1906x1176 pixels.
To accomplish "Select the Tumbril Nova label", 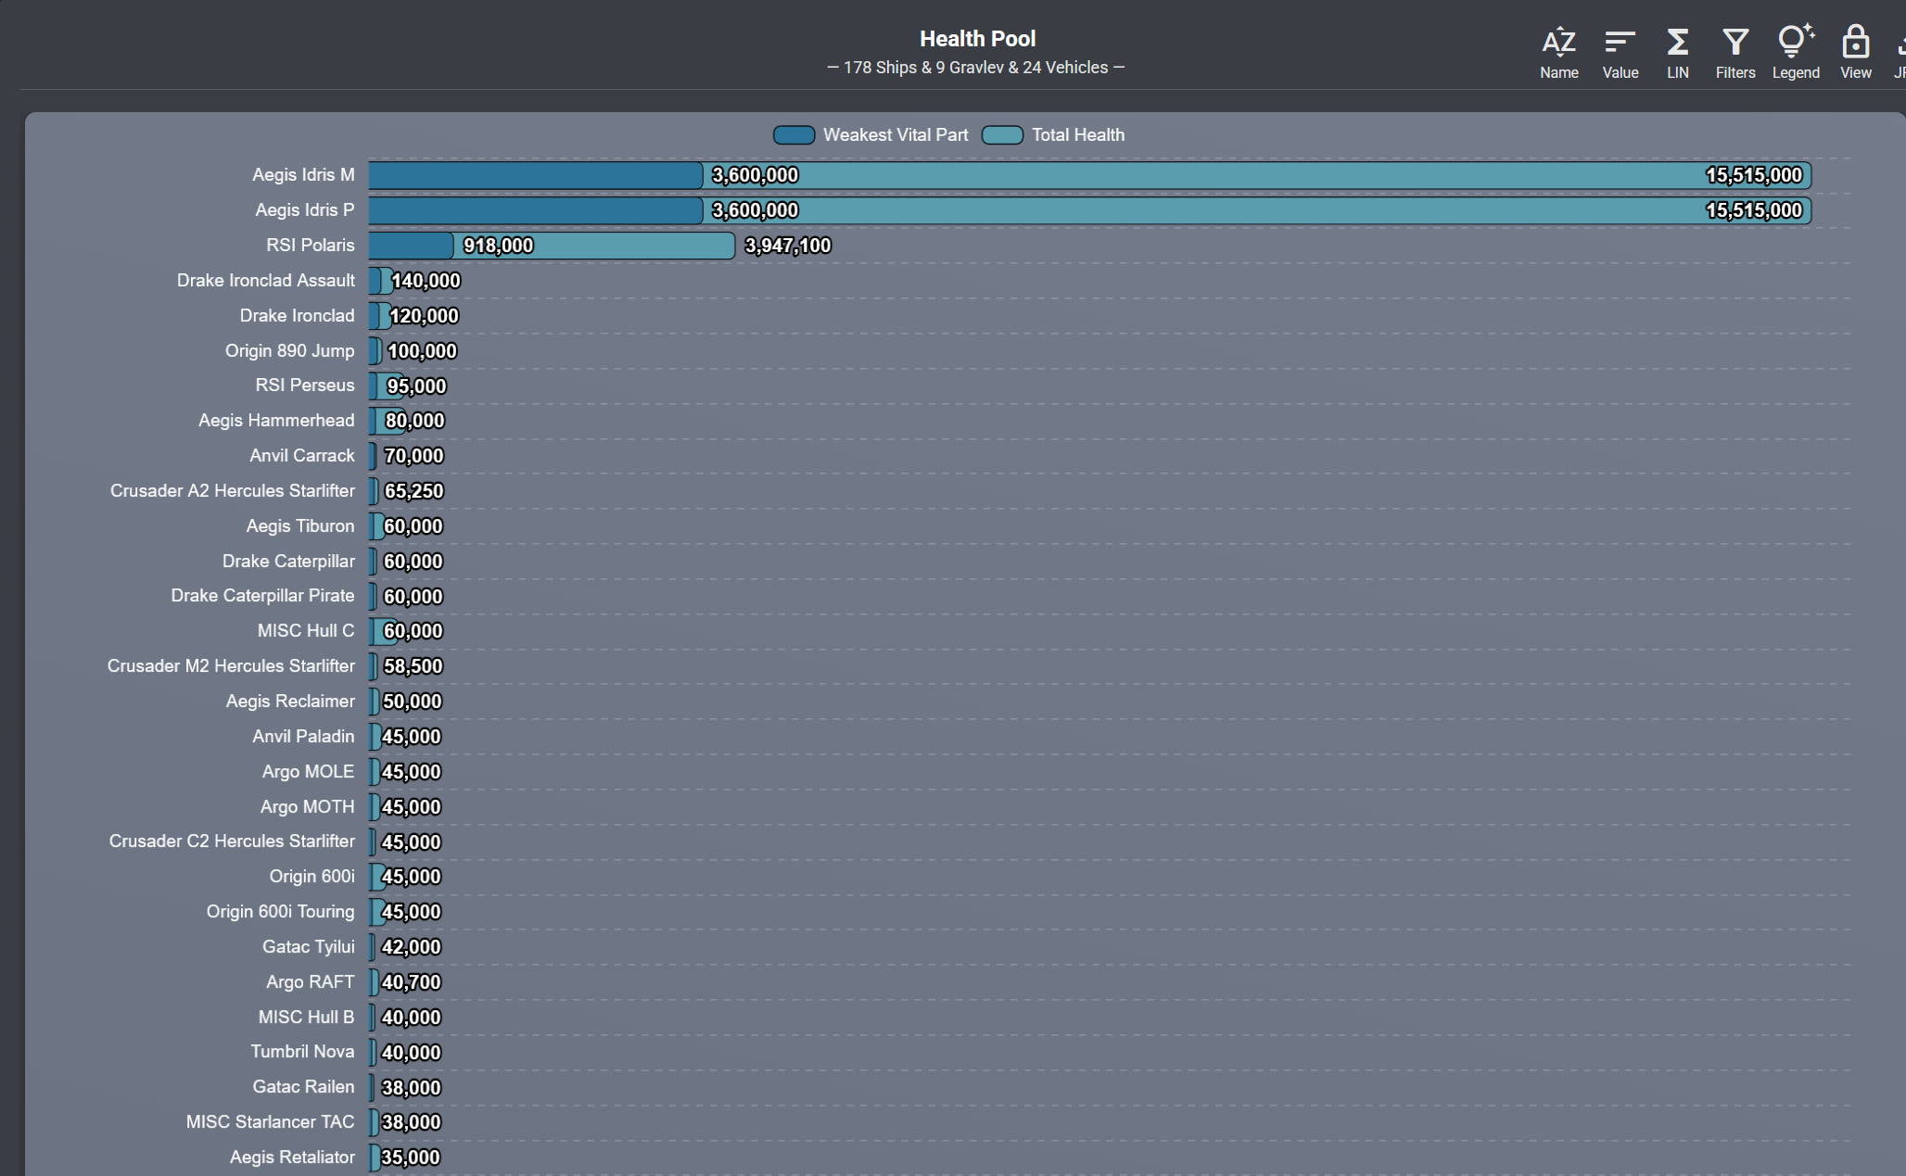I will click(302, 1052).
